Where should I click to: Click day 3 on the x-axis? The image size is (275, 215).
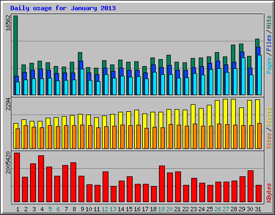(34, 209)
